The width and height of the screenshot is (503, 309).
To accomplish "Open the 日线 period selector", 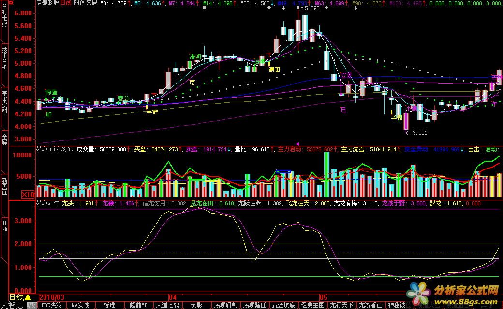I will click(16, 297).
